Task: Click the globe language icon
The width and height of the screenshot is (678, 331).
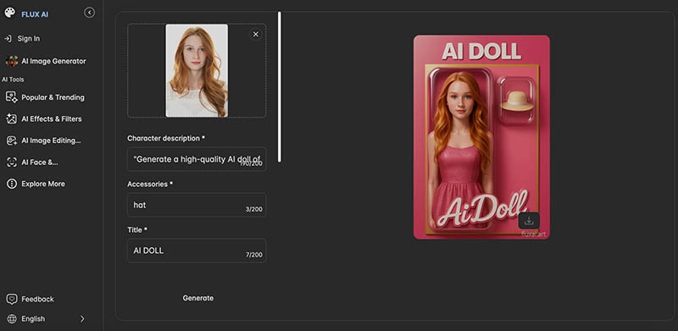Action: pyautogui.click(x=12, y=319)
